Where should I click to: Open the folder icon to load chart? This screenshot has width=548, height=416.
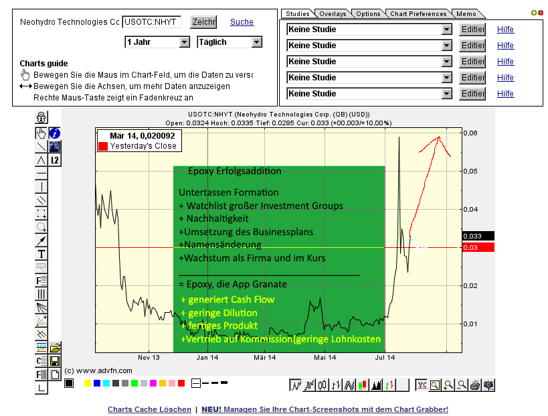click(55, 347)
